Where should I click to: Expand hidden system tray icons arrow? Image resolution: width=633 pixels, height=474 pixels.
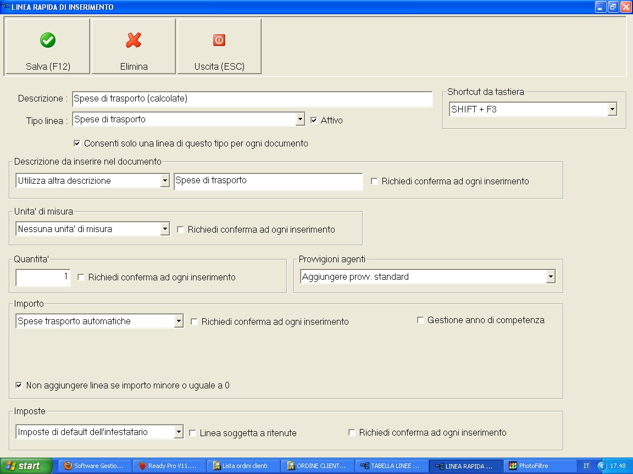[x=602, y=466]
